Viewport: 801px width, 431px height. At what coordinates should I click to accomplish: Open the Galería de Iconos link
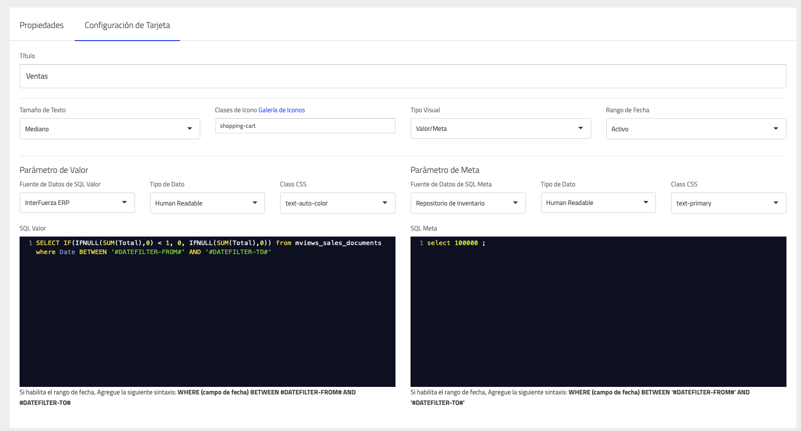pyautogui.click(x=282, y=110)
